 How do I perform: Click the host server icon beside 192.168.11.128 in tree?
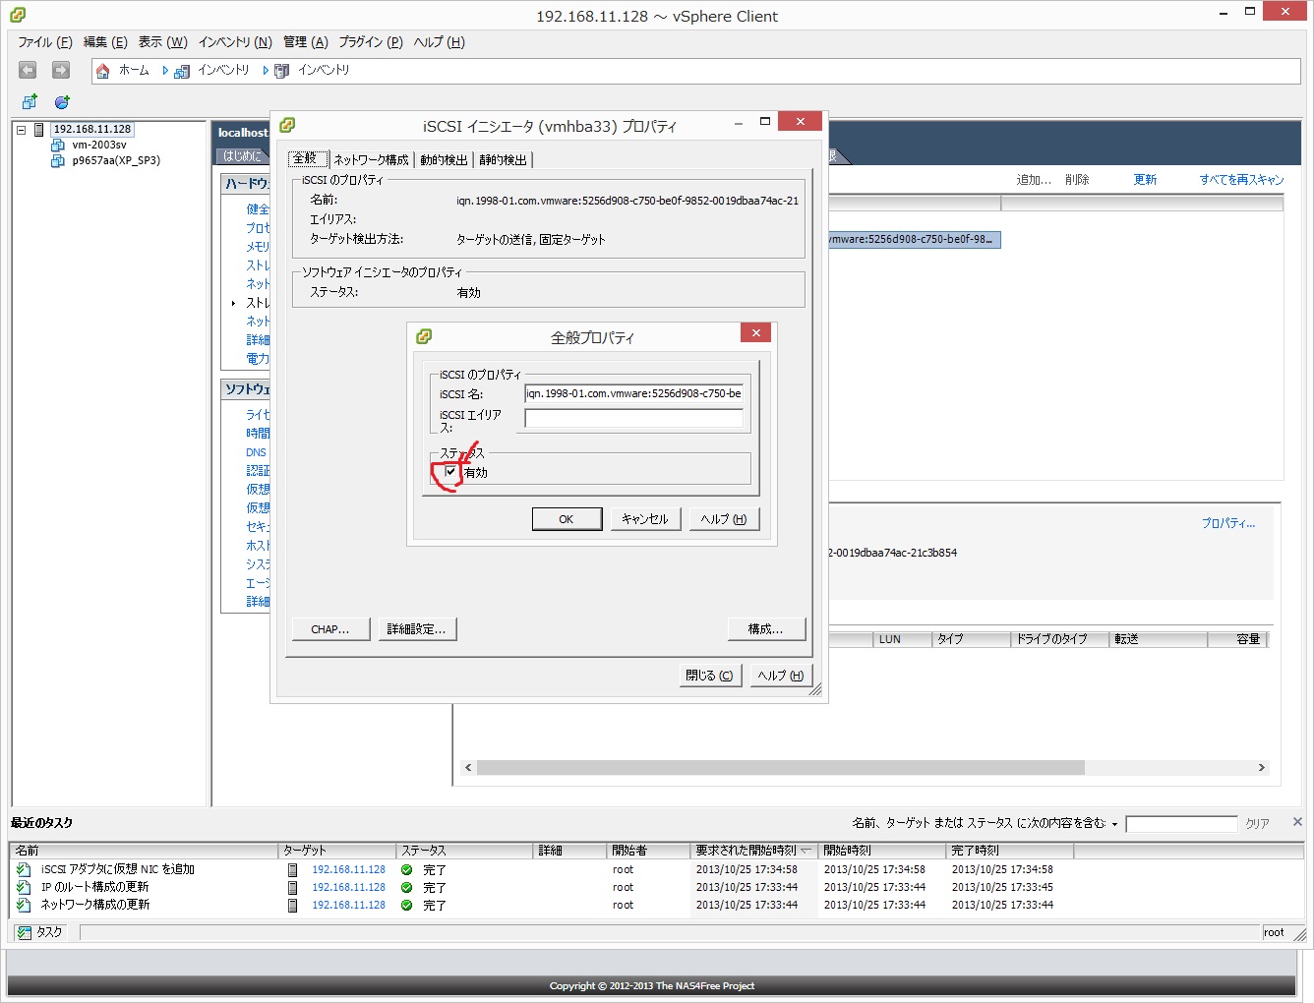(39, 130)
